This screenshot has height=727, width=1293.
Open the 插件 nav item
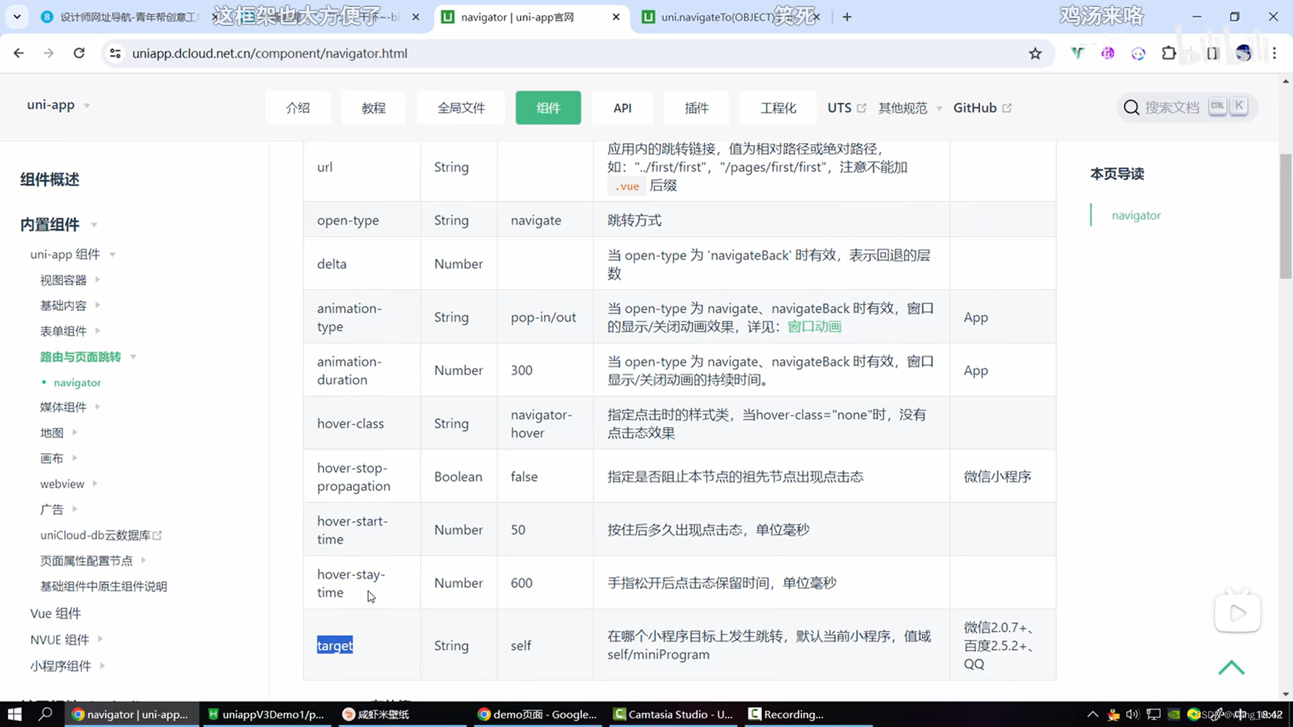[x=696, y=108]
